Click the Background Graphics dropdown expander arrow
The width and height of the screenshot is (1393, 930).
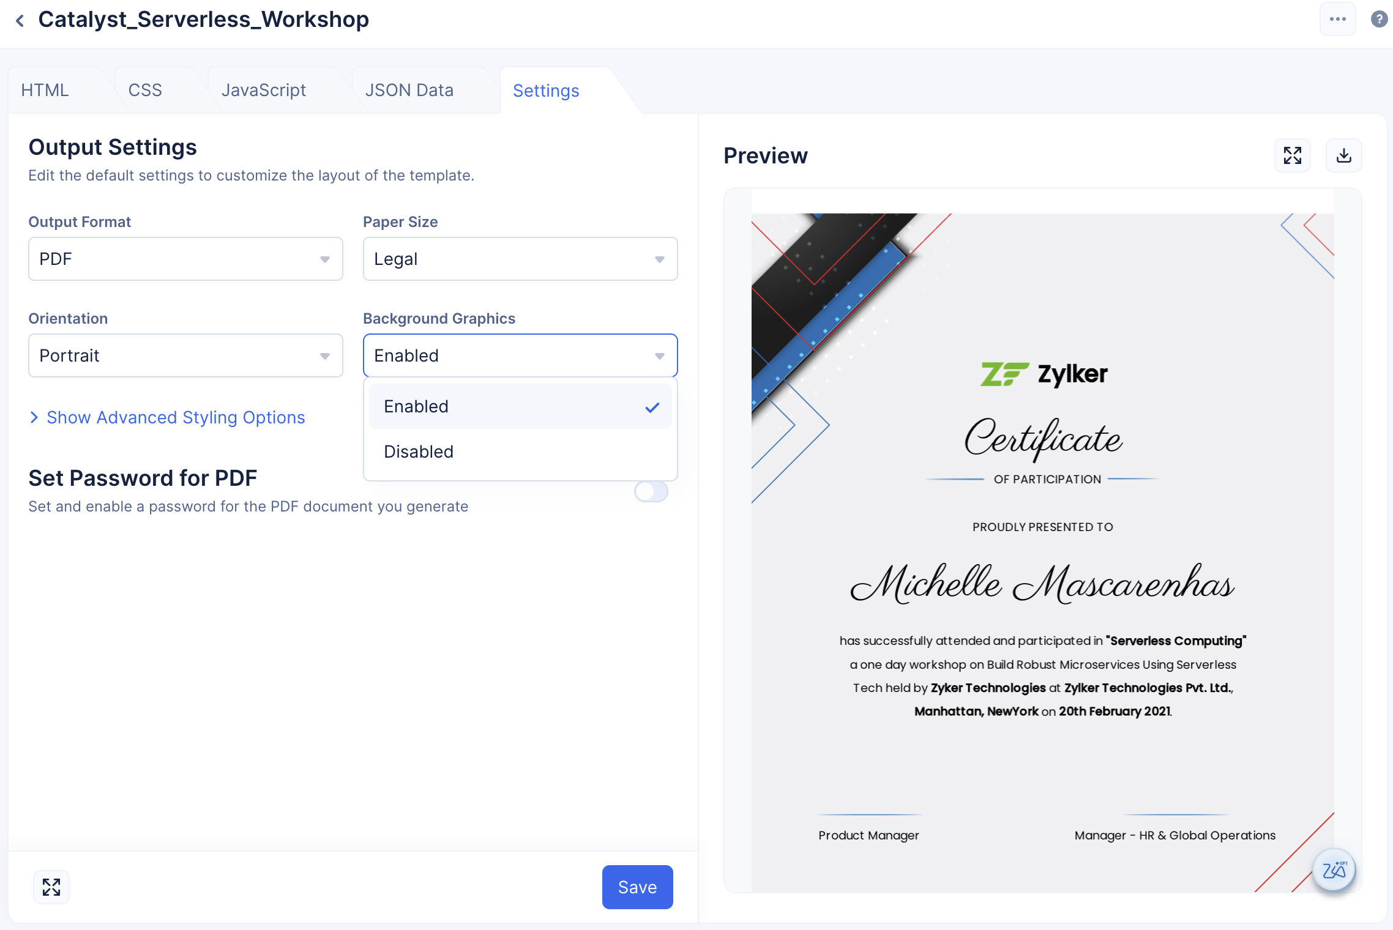(657, 356)
